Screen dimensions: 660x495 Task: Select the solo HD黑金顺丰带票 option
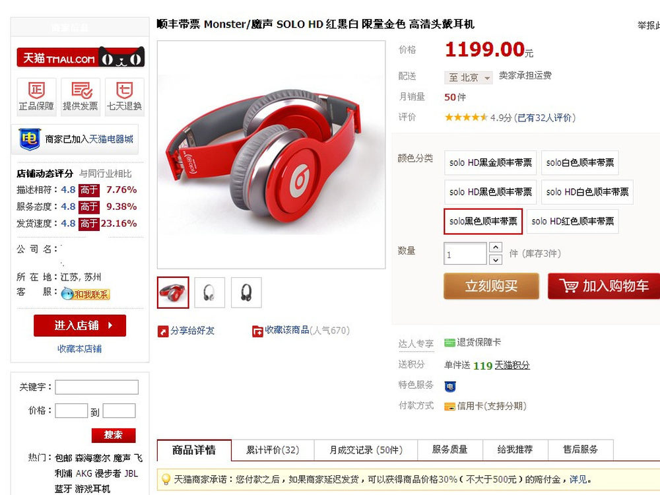click(490, 162)
